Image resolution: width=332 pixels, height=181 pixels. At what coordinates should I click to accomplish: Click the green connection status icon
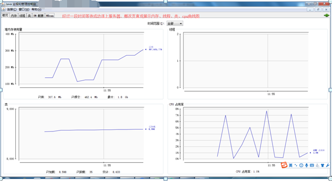326,15
